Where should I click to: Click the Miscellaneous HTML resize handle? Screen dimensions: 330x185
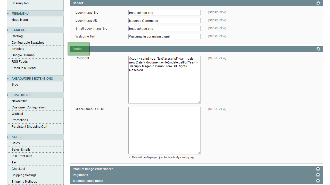[x=199, y=153]
